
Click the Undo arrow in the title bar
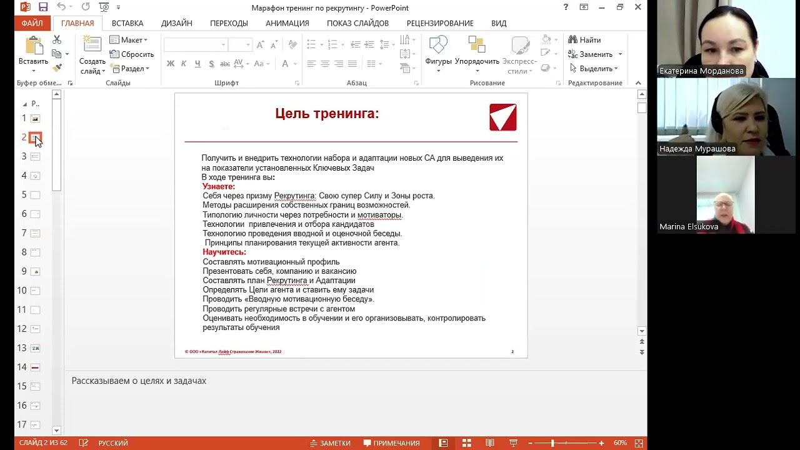tap(61, 7)
